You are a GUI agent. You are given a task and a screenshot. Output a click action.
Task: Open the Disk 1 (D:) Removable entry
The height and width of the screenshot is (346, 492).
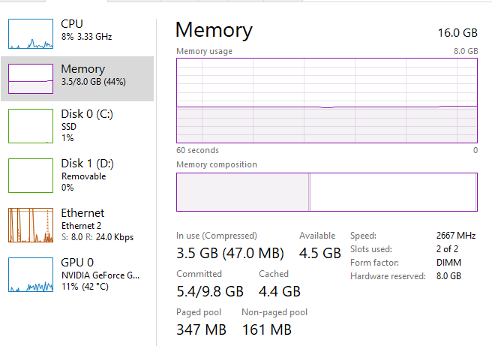77,176
